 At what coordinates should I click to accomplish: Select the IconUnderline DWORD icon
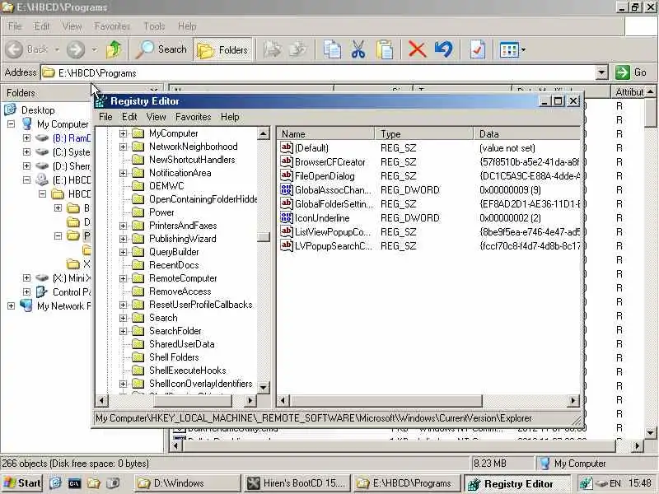(287, 217)
